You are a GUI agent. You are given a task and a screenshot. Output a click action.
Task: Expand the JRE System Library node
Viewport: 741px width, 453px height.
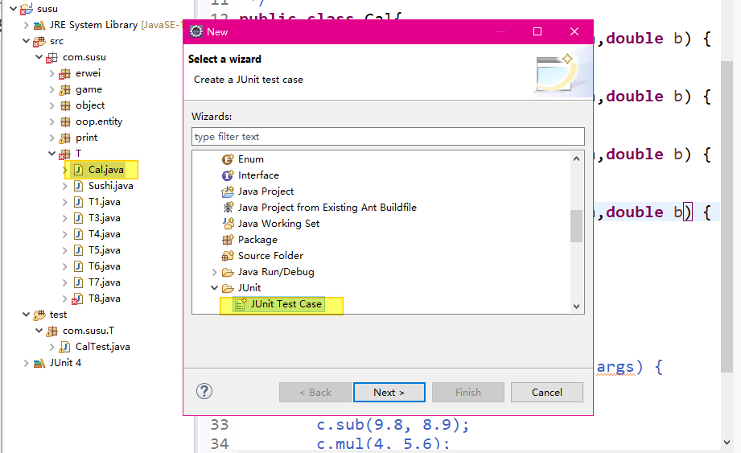[27, 25]
